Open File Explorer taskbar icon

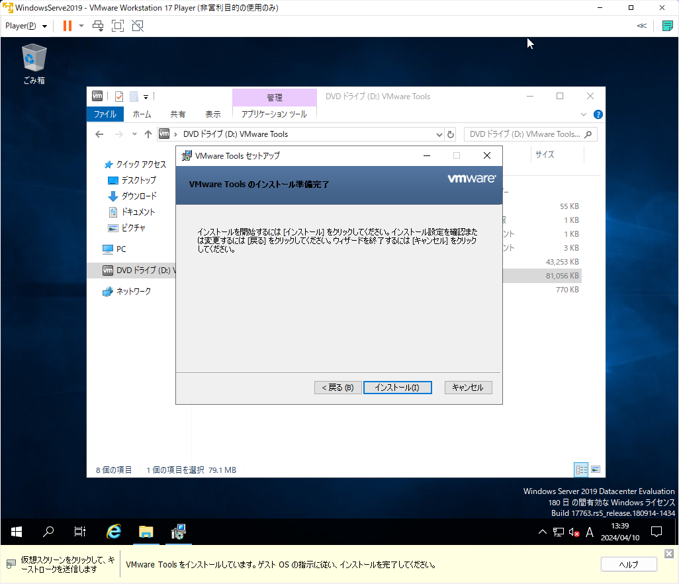pyautogui.click(x=146, y=532)
